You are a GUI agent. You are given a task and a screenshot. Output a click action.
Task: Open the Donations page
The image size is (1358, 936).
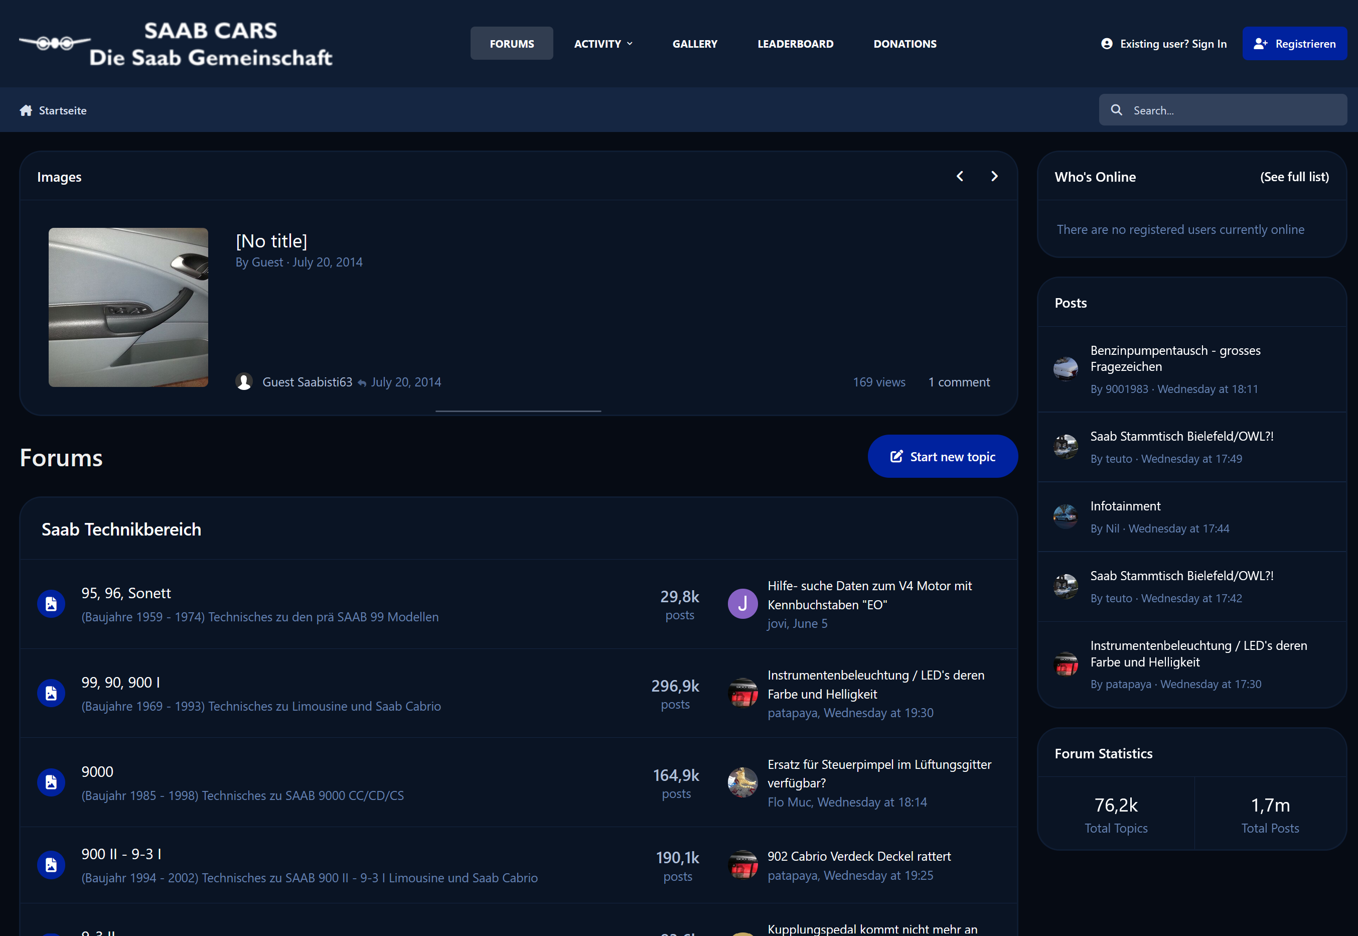click(905, 43)
